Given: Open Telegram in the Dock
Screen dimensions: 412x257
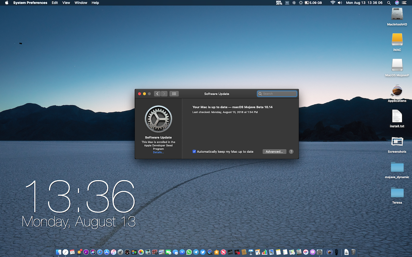Looking at the screenshot, I should coord(196,252).
